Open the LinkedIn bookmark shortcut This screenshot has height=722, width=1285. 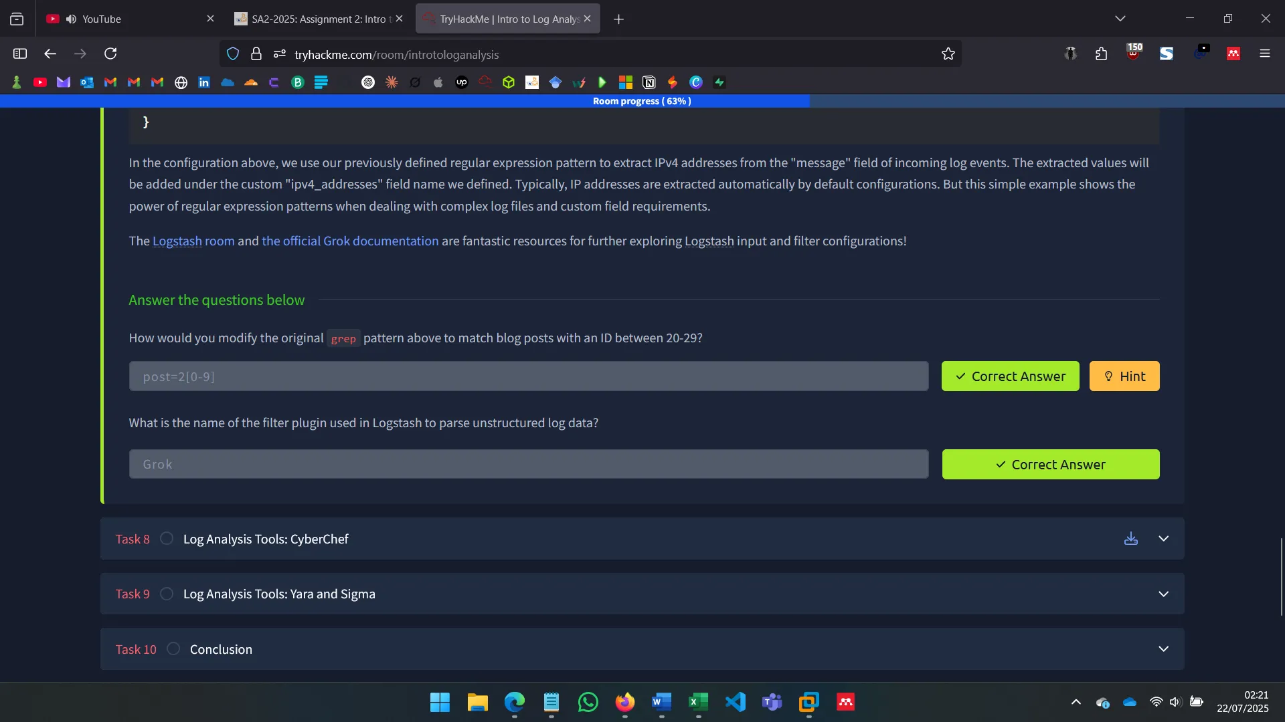pos(203,82)
